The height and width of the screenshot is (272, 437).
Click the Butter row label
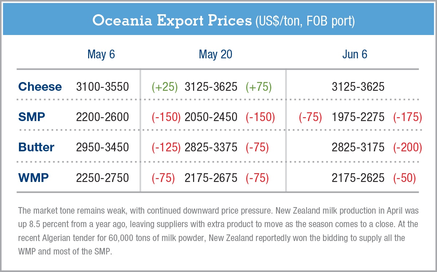[36, 147]
